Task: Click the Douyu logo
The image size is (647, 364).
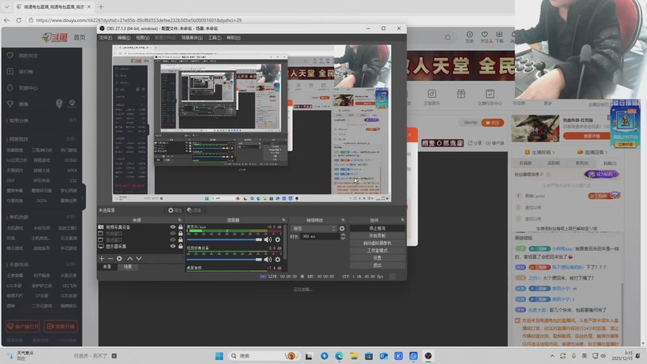Action: pyautogui.click(x=56, y=37)
